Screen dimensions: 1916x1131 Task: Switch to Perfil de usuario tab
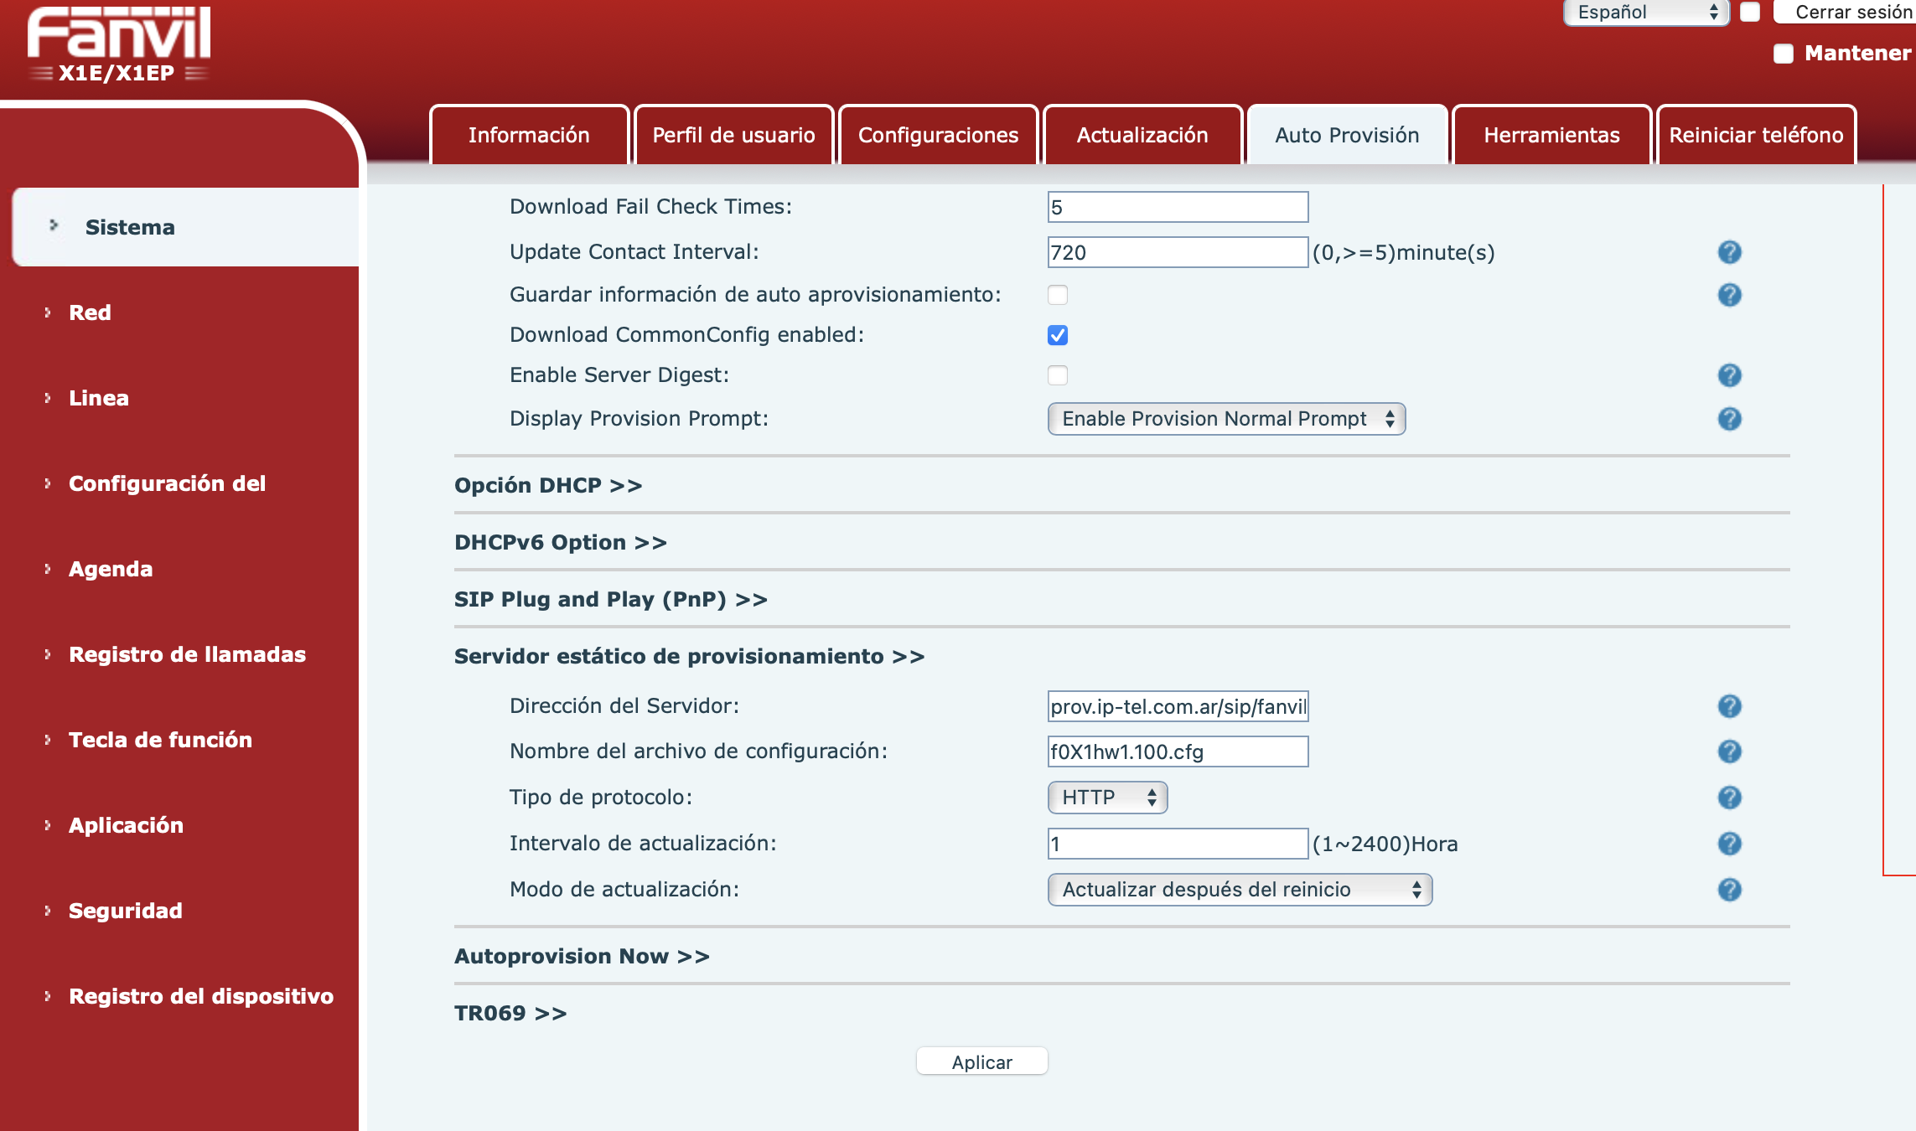click(x=733, y=135)
